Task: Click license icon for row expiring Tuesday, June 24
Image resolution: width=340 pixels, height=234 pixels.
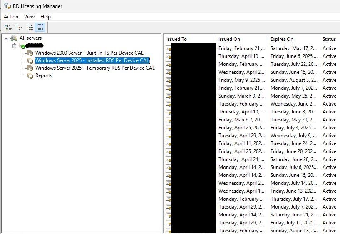Action: 168,143
